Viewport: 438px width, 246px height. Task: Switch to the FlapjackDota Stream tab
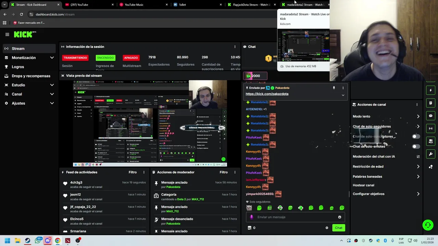click(x=252, y=5)
